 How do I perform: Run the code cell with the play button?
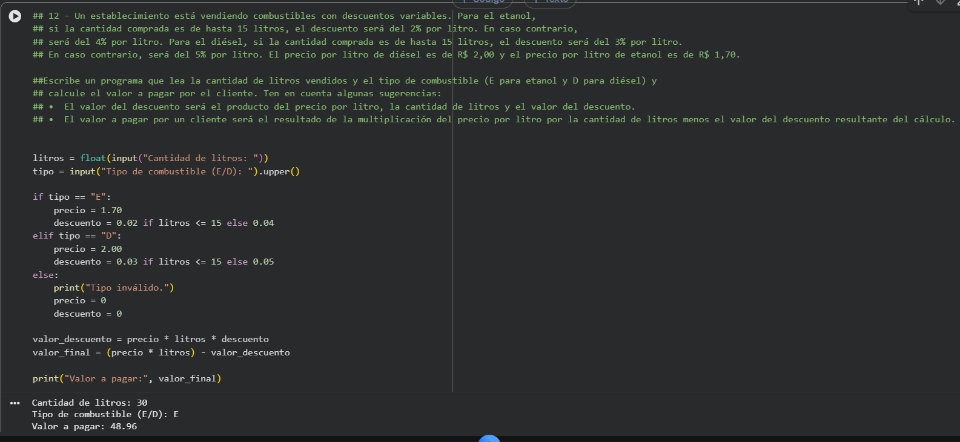(x=15, y=16)
